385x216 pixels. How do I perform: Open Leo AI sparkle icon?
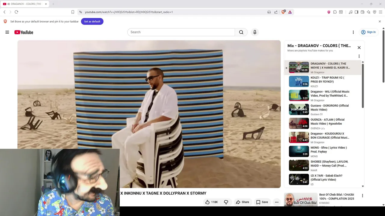368,12
